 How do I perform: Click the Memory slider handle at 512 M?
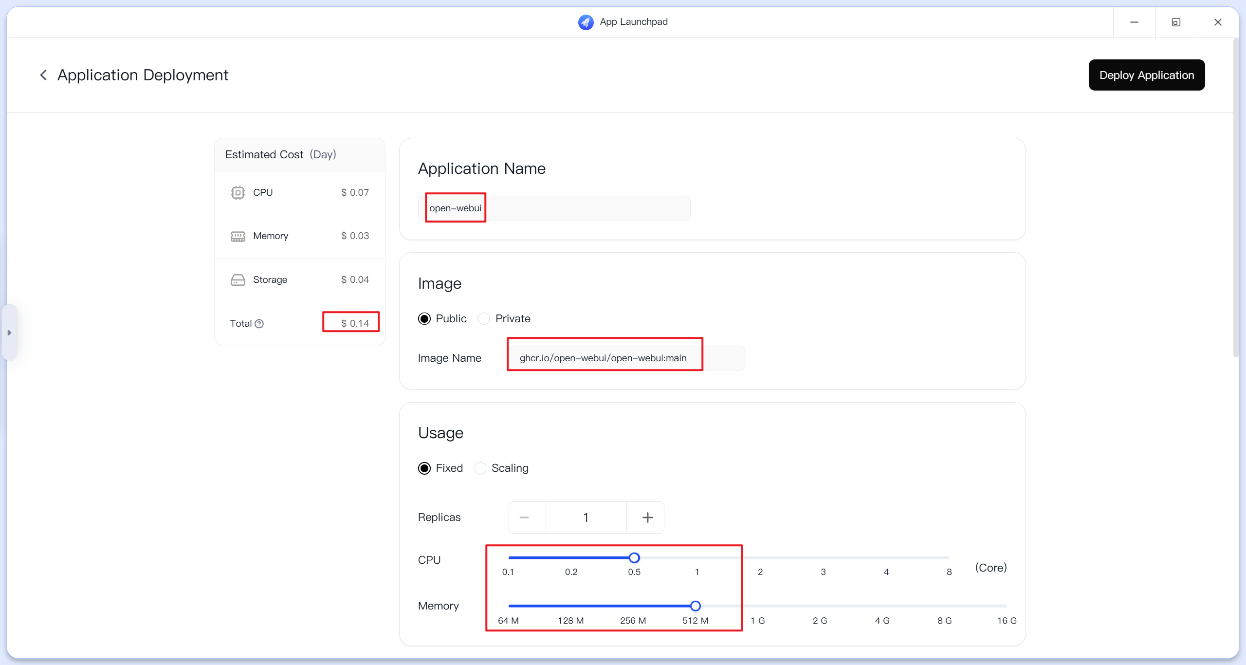click(x=696, y=606)
